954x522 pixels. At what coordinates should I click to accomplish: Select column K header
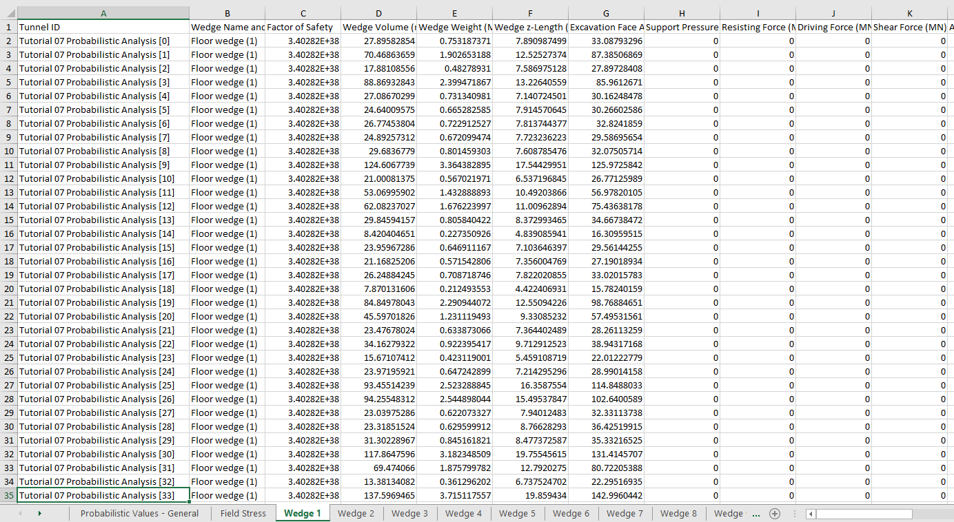tap(910, 13)
